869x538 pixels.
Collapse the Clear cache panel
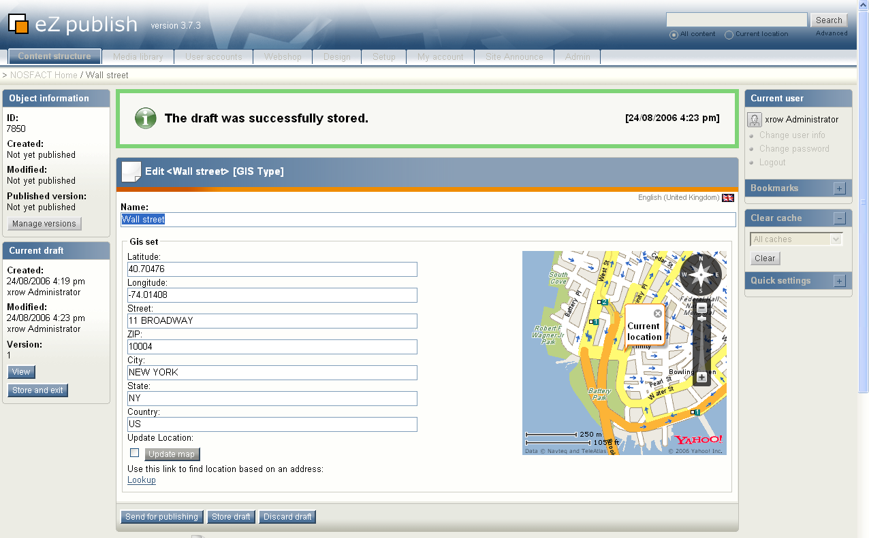839,218
